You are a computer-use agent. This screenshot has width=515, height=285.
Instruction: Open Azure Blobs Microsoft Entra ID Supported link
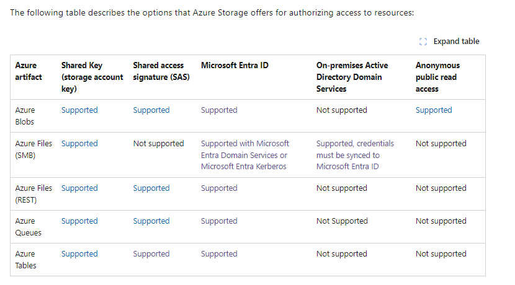[x=219, y=110]
